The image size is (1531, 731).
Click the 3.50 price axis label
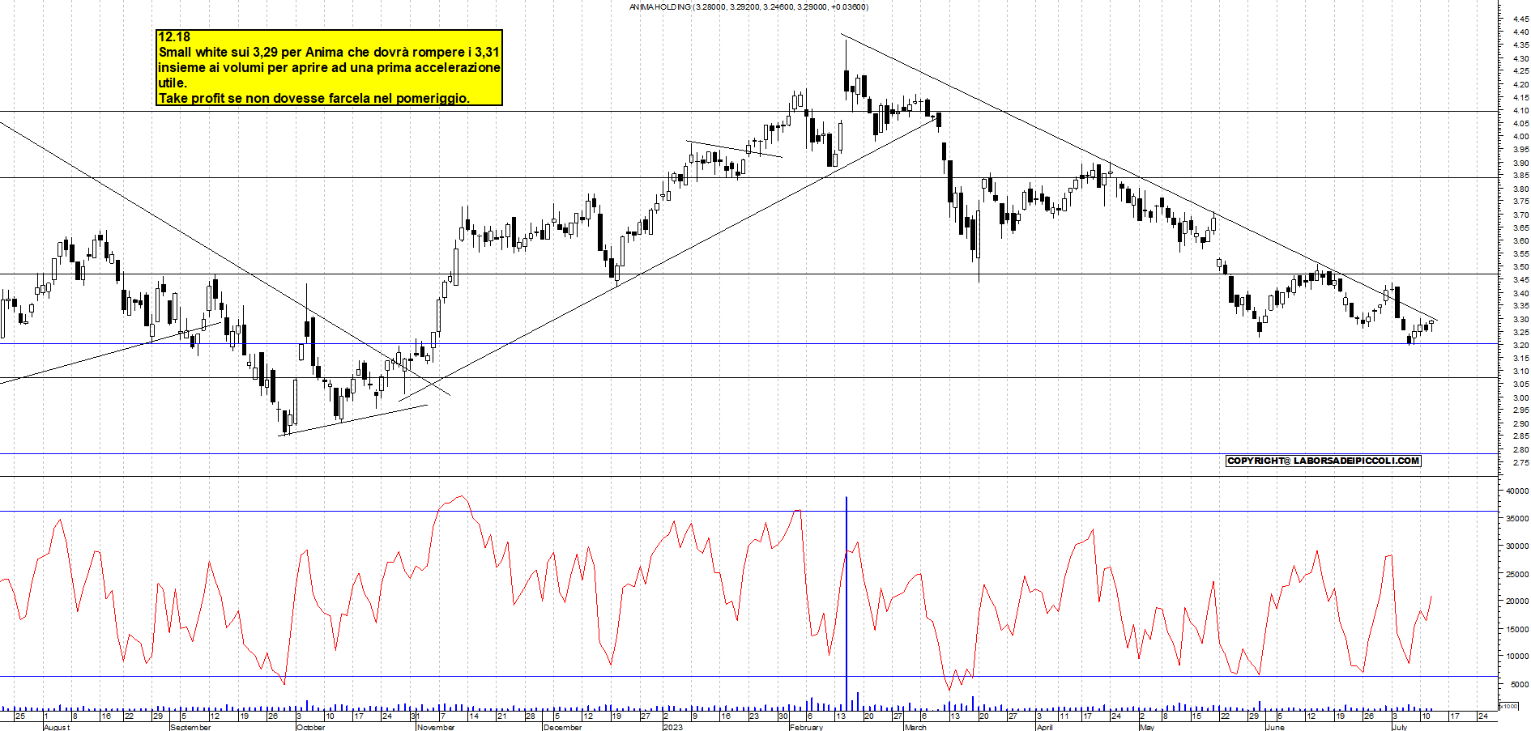pyautogui.click(x=1520, y=267)
